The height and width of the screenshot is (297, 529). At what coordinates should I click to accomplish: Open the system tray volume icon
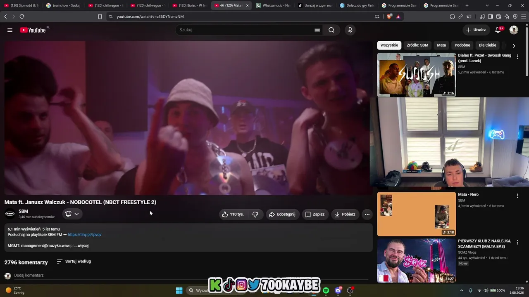click(486, 290)
